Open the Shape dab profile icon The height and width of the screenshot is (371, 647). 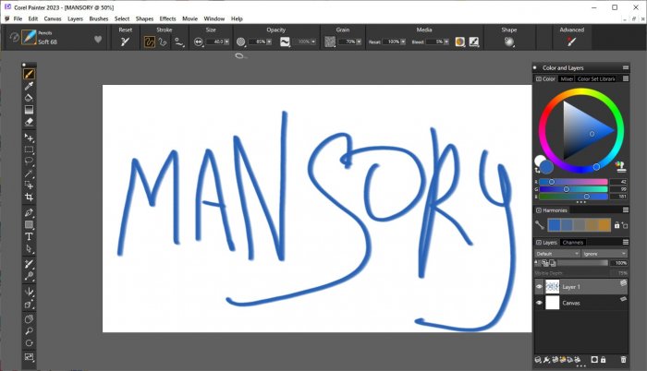coord(509,42)
